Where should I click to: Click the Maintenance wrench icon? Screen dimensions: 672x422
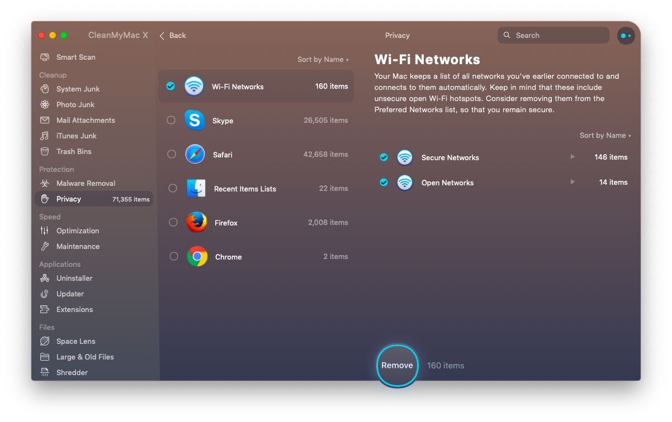pyautogui.click(x=45, y=246)
